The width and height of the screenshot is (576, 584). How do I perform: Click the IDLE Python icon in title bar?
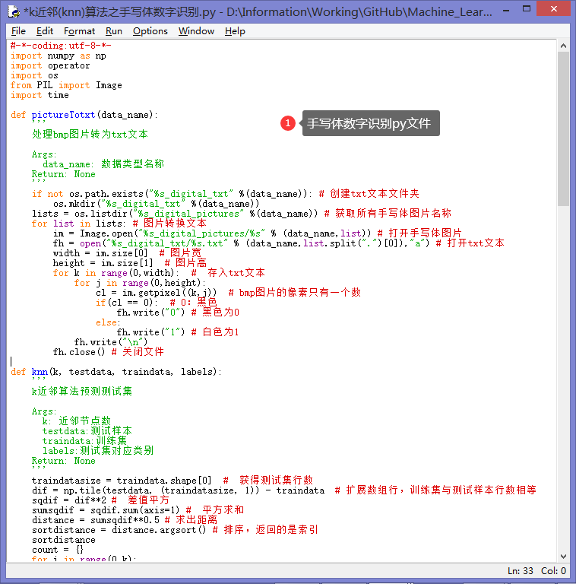[x=14, y=11]
